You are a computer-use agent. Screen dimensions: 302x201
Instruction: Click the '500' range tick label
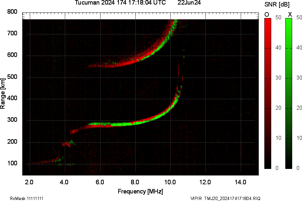[x=12, y=77]
